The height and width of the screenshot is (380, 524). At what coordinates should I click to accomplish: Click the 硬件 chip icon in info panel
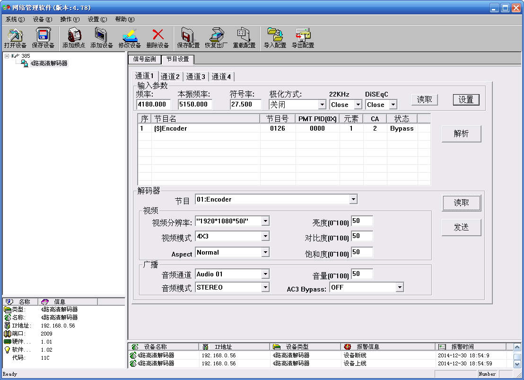[x=8, y=342]
